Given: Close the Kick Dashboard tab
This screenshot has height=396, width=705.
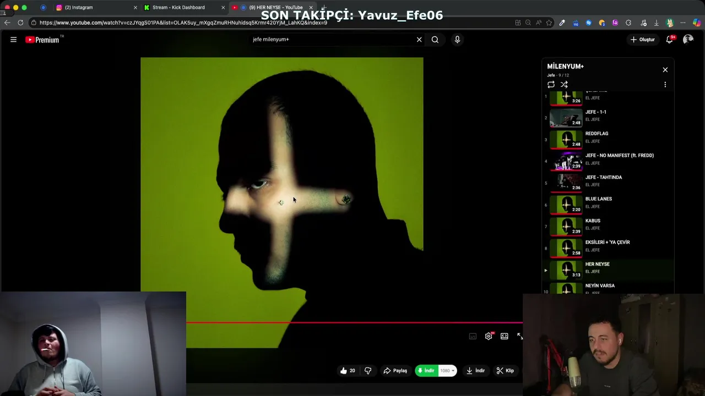Looking at the screenshot, I should tap(223, 8).
